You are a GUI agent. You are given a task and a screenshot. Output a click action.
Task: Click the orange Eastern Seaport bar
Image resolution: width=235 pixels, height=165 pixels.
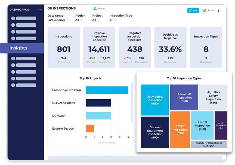click(x=90, y=129)
